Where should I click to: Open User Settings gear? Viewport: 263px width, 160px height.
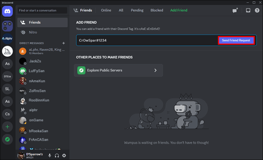(64, 155)
